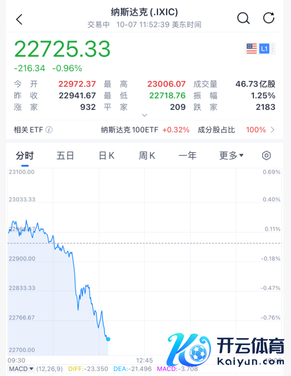The image size is (291, 376).
Task: Select the 日K chart tab
Action: click(x=106, y=155)
